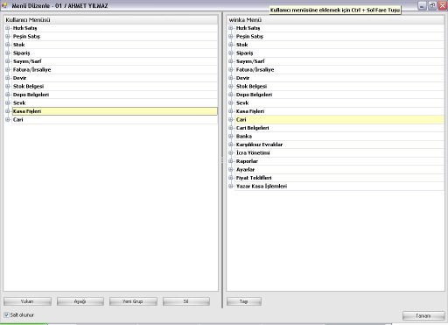The height and width of the screenshot is (325, 448).
Task: Select highlighted Cari label in winka Menü
Action: pos(241,119)
